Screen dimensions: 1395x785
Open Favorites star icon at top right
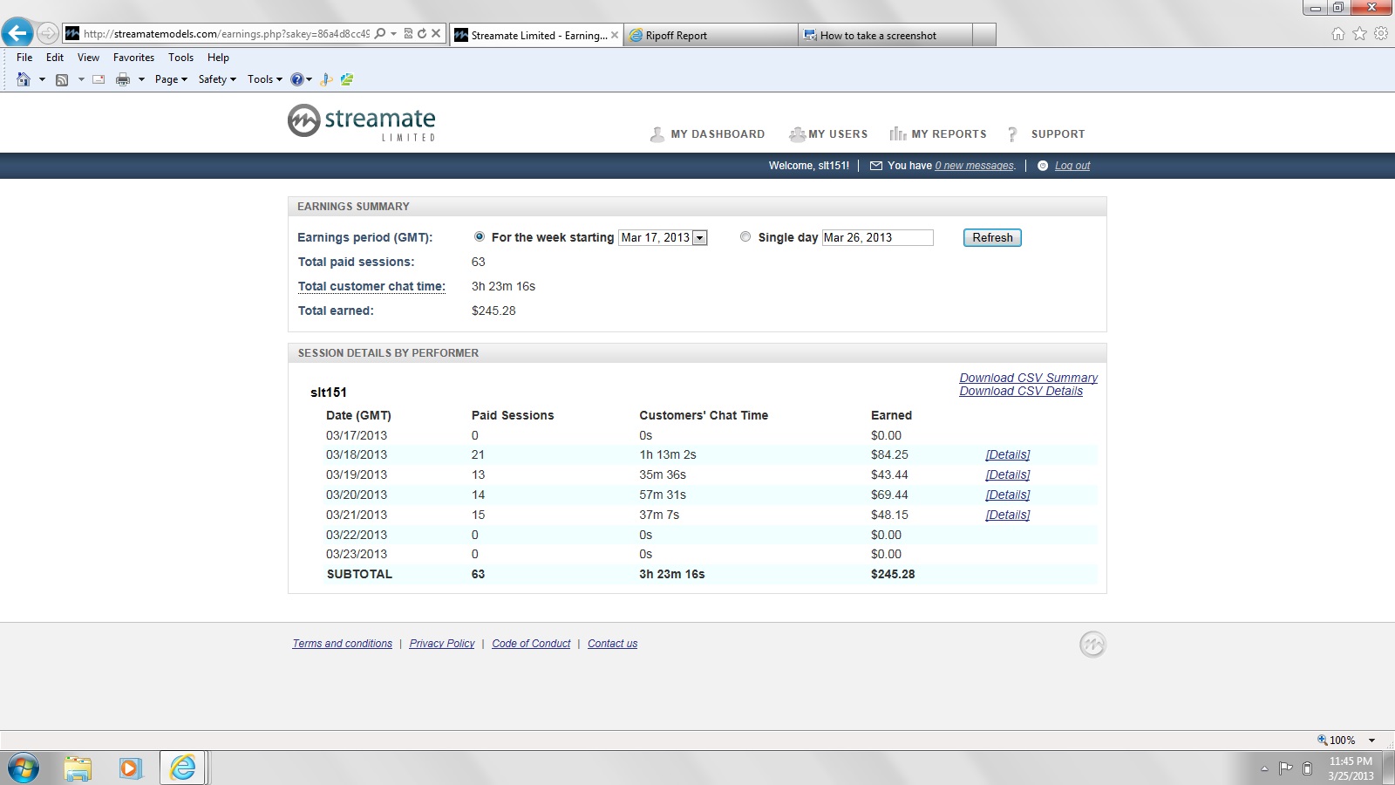[1359, 34]
